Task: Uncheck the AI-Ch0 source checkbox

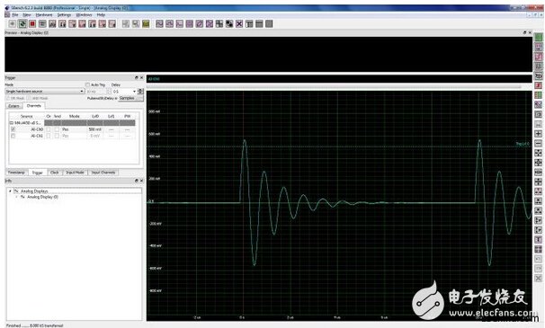Action: pos(13,129)
